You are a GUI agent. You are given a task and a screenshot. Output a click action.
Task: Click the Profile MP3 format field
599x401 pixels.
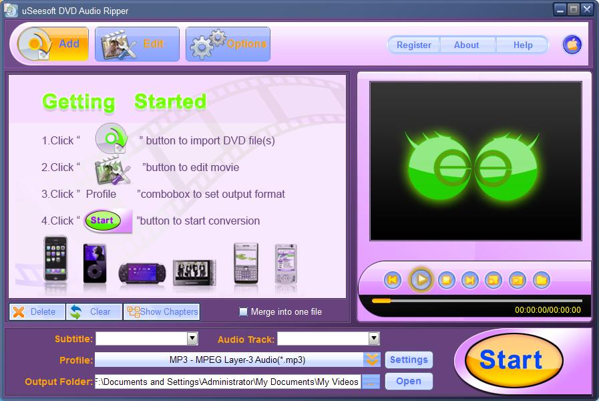[x=229, y=360]
